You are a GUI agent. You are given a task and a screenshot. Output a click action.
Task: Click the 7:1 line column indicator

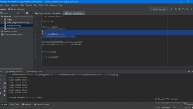click(x=174, y=107)
